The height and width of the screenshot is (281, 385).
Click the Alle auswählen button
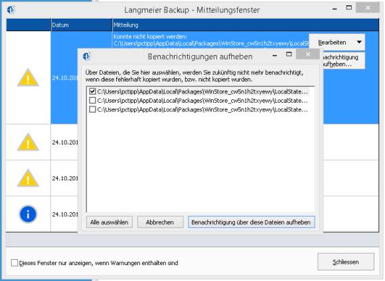pyautogui.click(x=110, y=222)
